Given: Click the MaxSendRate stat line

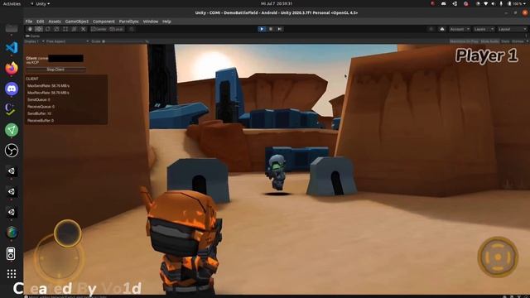Looking at the screenshot, I should pos(48,86).
